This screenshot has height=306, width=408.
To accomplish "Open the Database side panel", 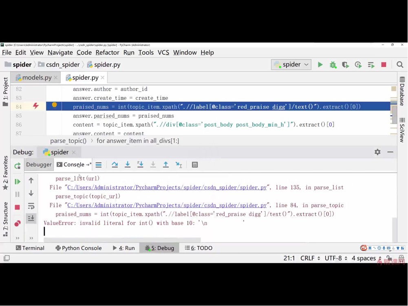I will pyautogui.click(x=402, y=91).
